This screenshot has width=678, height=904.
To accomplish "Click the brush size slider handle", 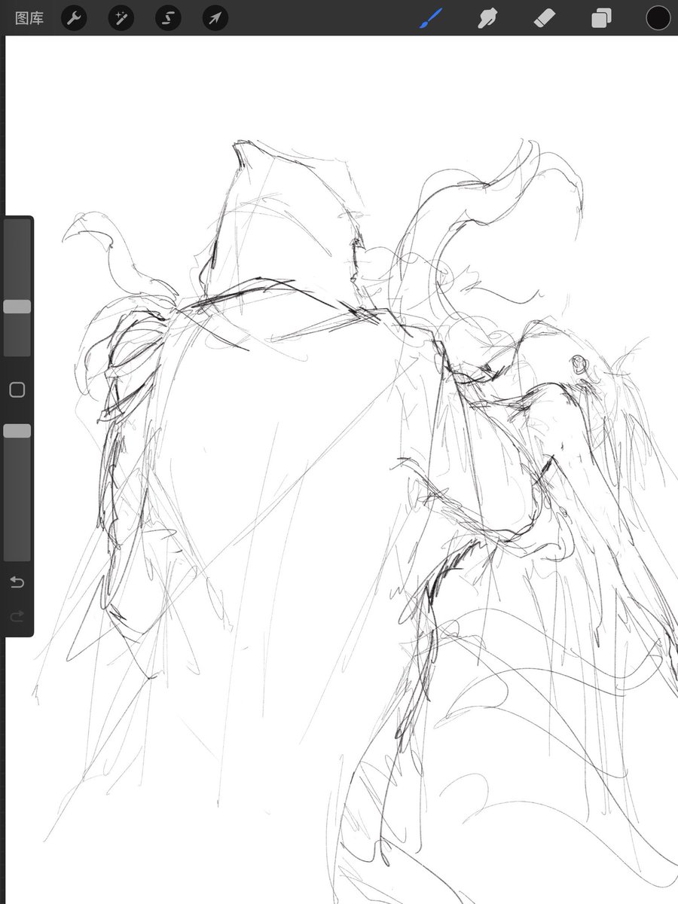I will click(17, 307).
